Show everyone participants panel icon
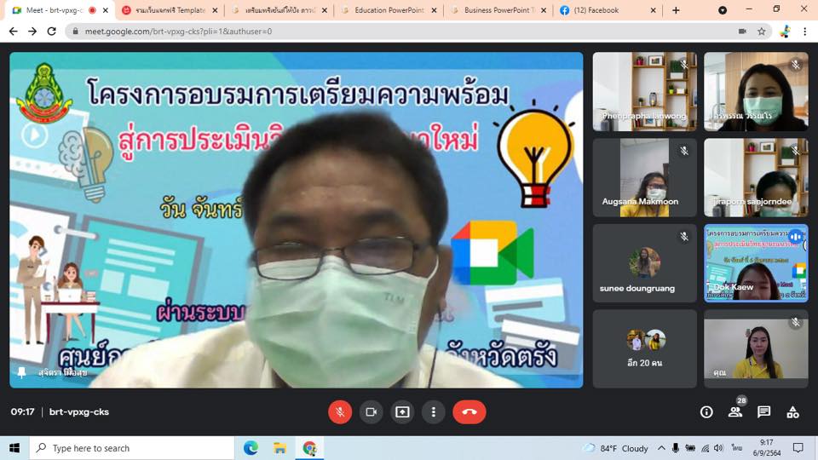The image size is (818, 460). click(735, 412)
